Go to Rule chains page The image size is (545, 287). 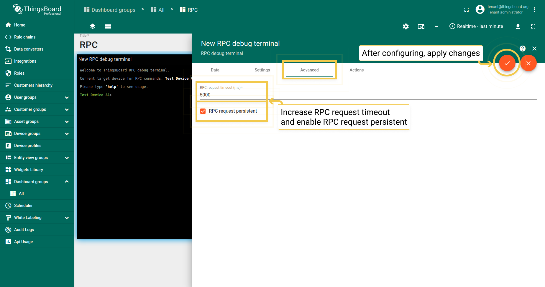click(x=25, y=37)
